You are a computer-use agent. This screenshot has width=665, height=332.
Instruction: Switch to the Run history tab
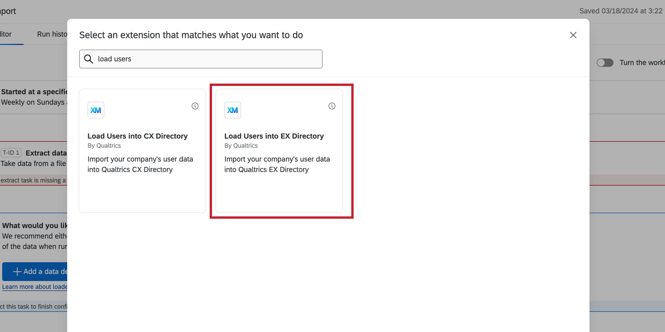[52, 34]
